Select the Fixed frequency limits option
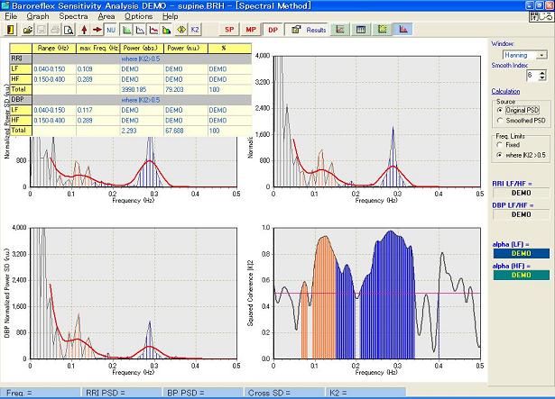The height and width of the screenshot is (399, 555). [x=508, y=145]
